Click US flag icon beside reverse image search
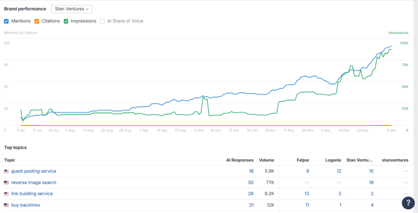Viewport: 418px width, 213px height. click(6, 183)
